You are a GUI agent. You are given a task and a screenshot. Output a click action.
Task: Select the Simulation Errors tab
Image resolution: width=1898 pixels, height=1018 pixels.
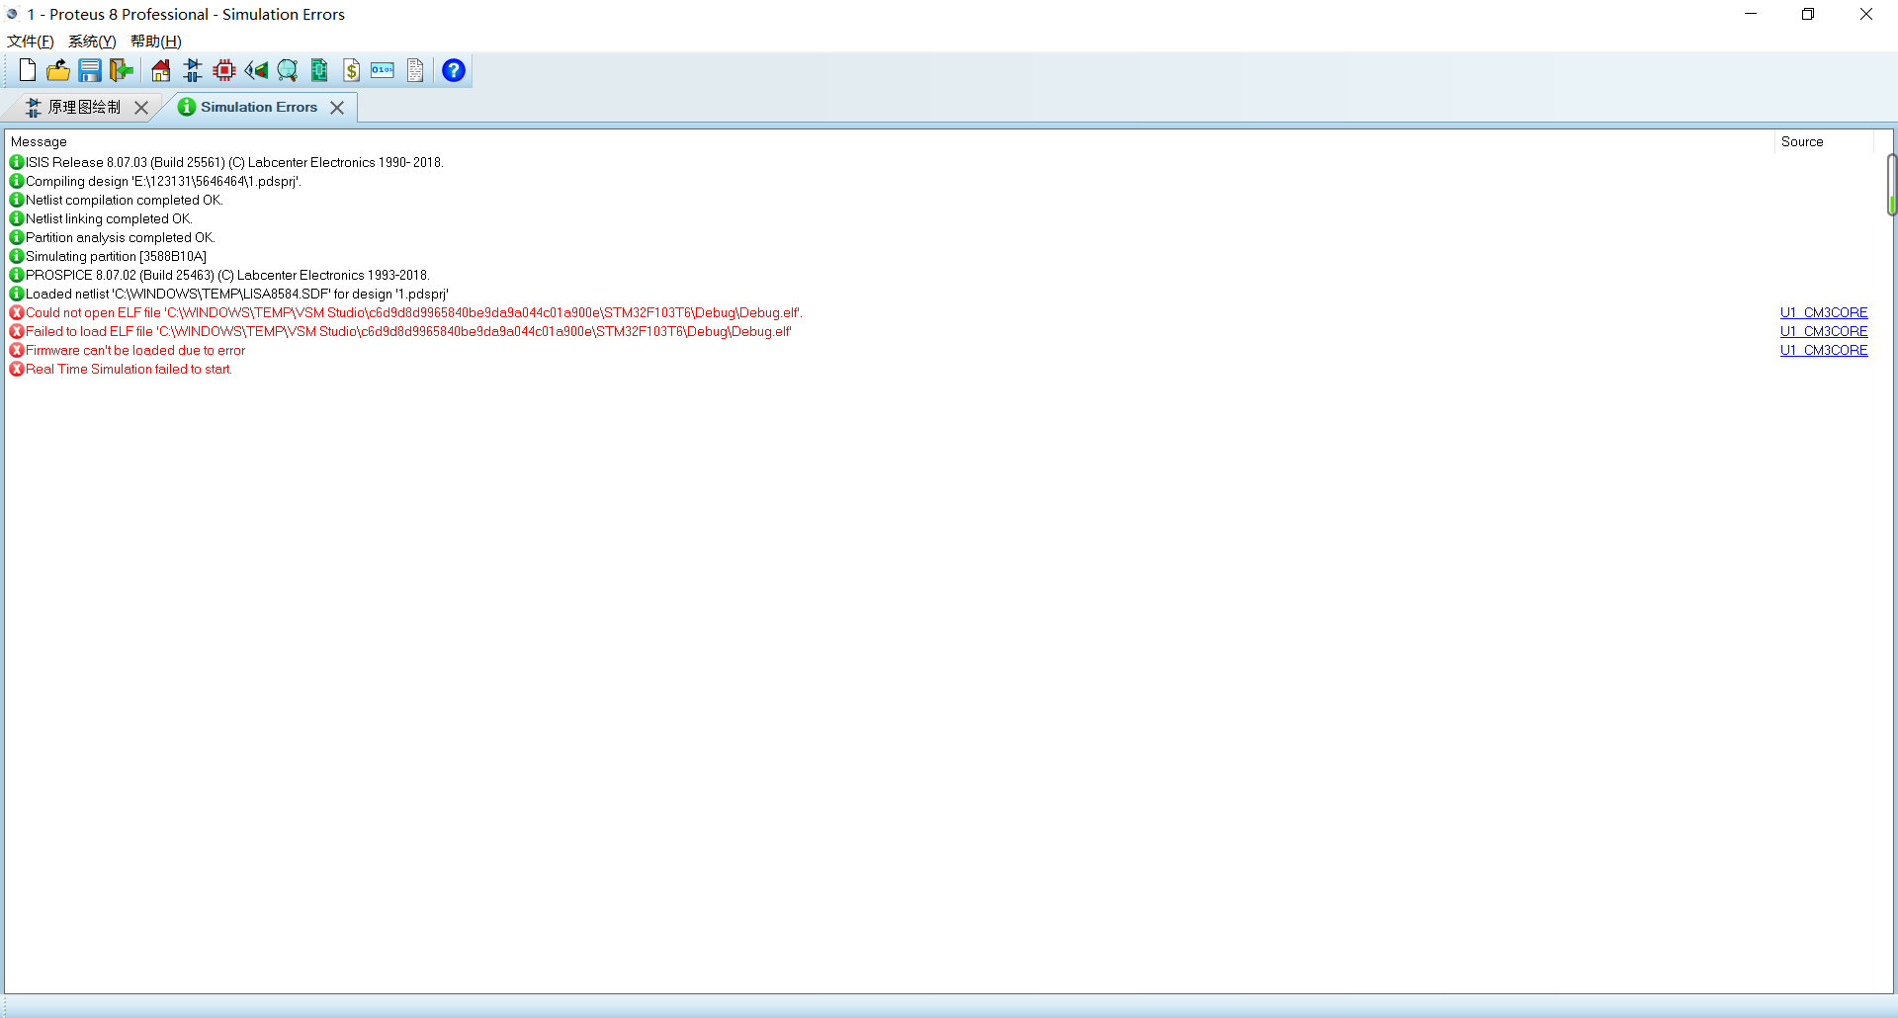pos(259,107)
